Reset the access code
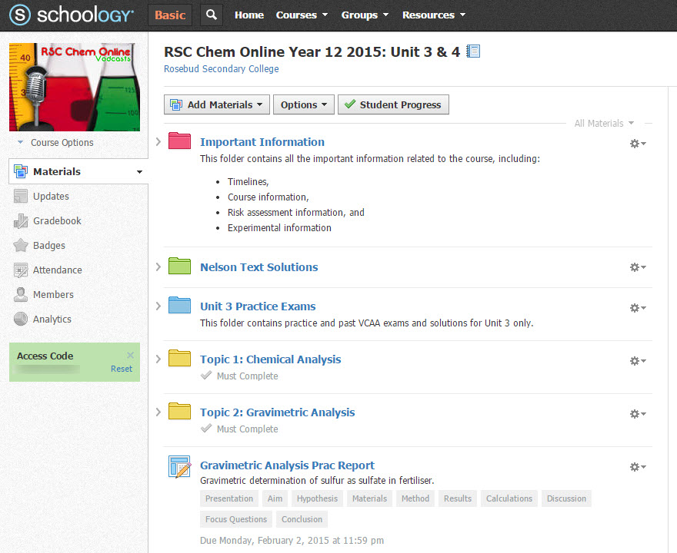677x553 pixels. click(122, 369)
